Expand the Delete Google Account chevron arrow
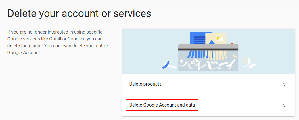The width and height of the screenshot is (299, 120). point(284,105)
